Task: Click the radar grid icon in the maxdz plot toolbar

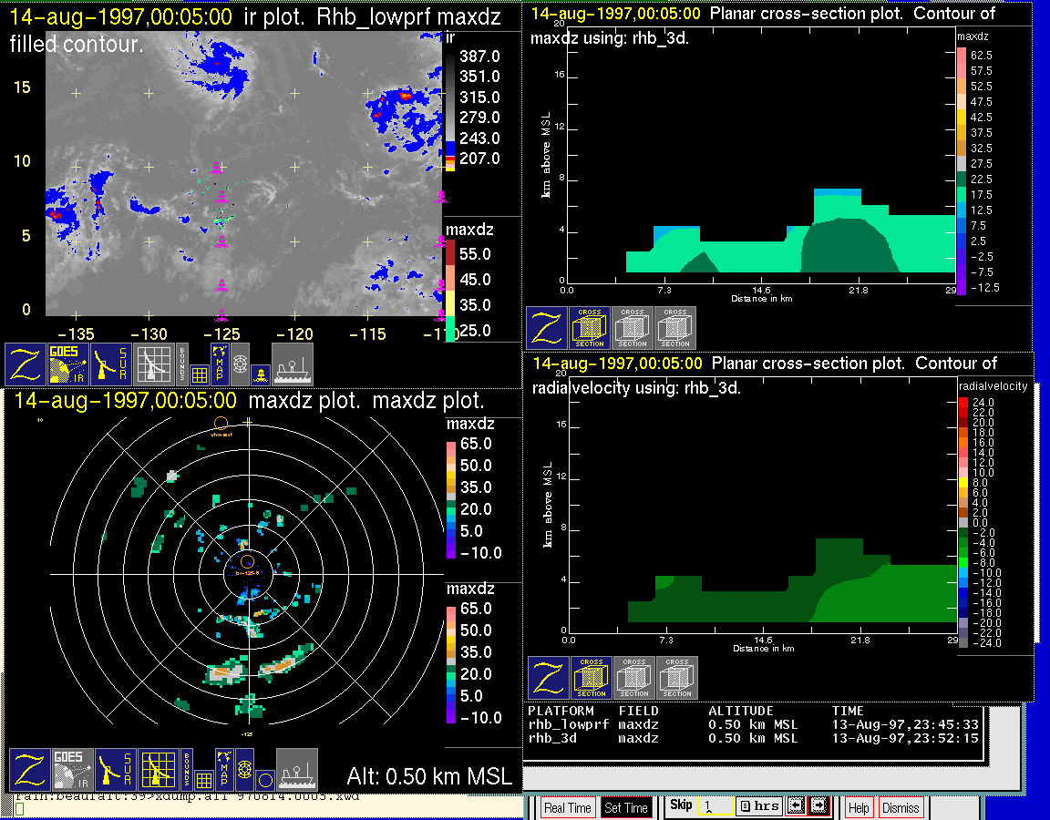Action: click(x=157, y=770)
